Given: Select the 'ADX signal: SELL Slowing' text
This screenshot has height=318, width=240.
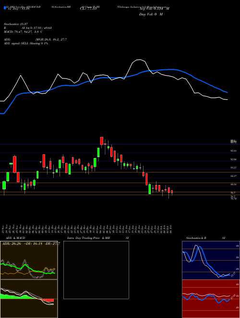Looking at the screenshot, I should click(x=26, y=43).
